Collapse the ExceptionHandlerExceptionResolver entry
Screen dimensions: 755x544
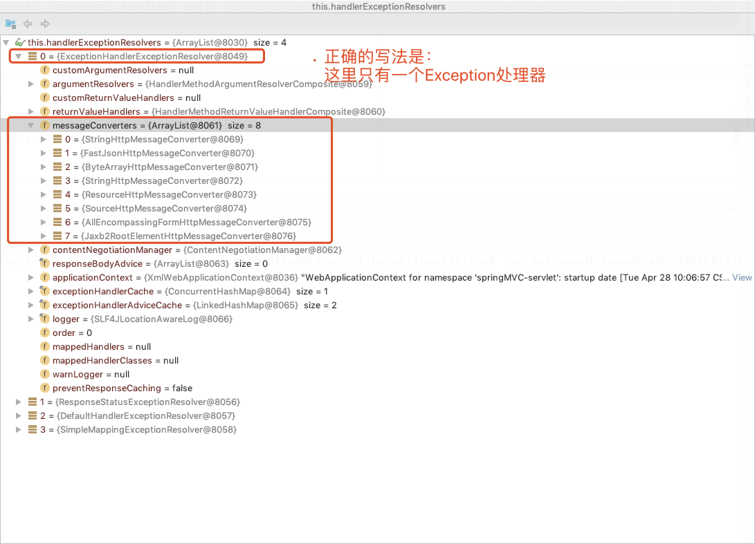(x=18, y=56)
